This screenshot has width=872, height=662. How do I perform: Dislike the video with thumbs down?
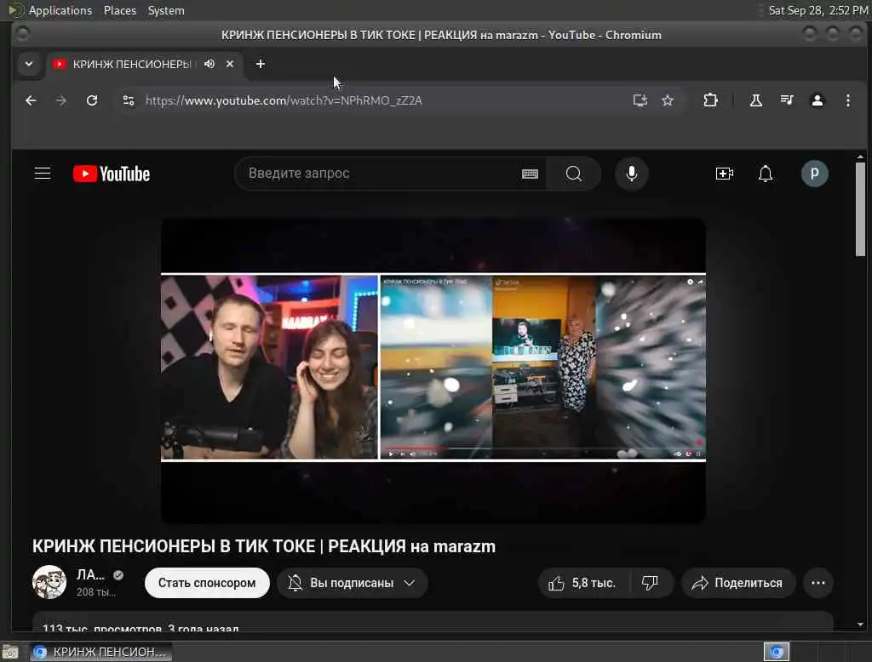(650, 583)
